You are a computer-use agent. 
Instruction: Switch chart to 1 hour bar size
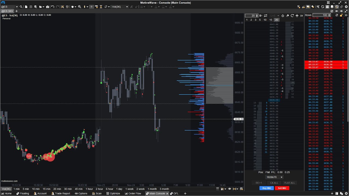pos(89,189)
